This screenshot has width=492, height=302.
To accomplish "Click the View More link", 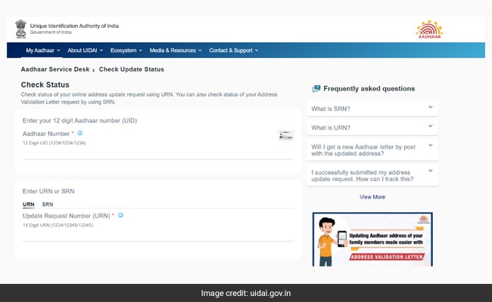I will (x=372, y=197).
